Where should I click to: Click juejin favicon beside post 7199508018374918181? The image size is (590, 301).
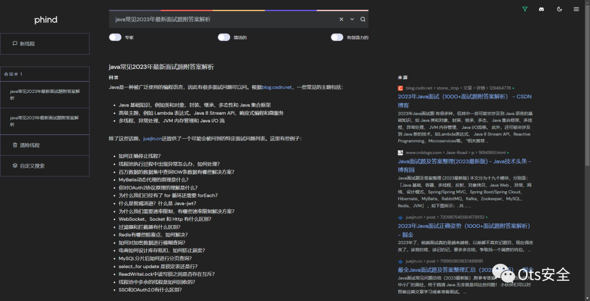(400, 261)
